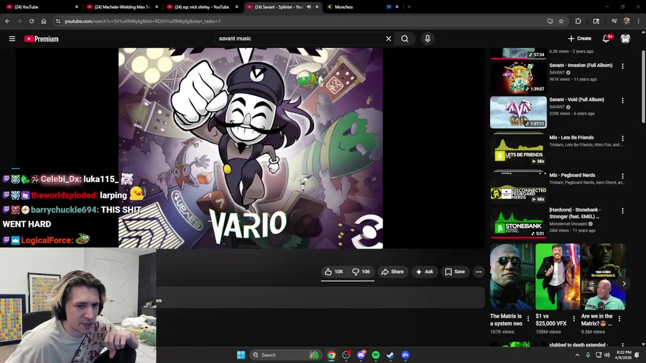
Task: Open options for Savant - Void video
Action: pyautogui.click(x=622, y=100)
